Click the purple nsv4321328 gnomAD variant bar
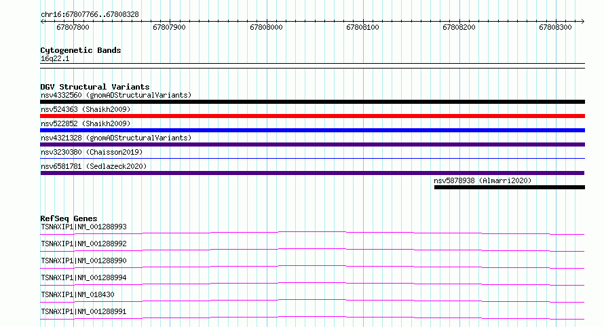604x327 pixels. coord(312,145)
